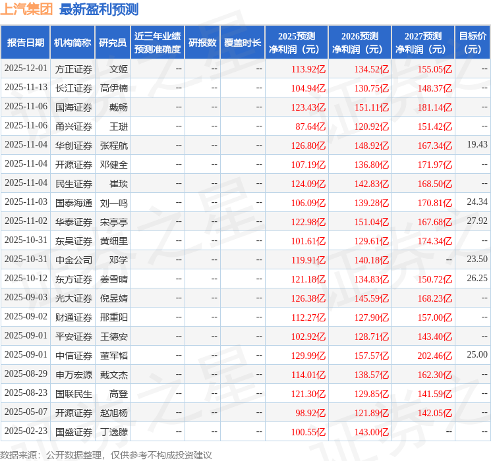The image size is (491, 461).
Task: Click the 181.14亿 profit value
Action: click(435, 107)
